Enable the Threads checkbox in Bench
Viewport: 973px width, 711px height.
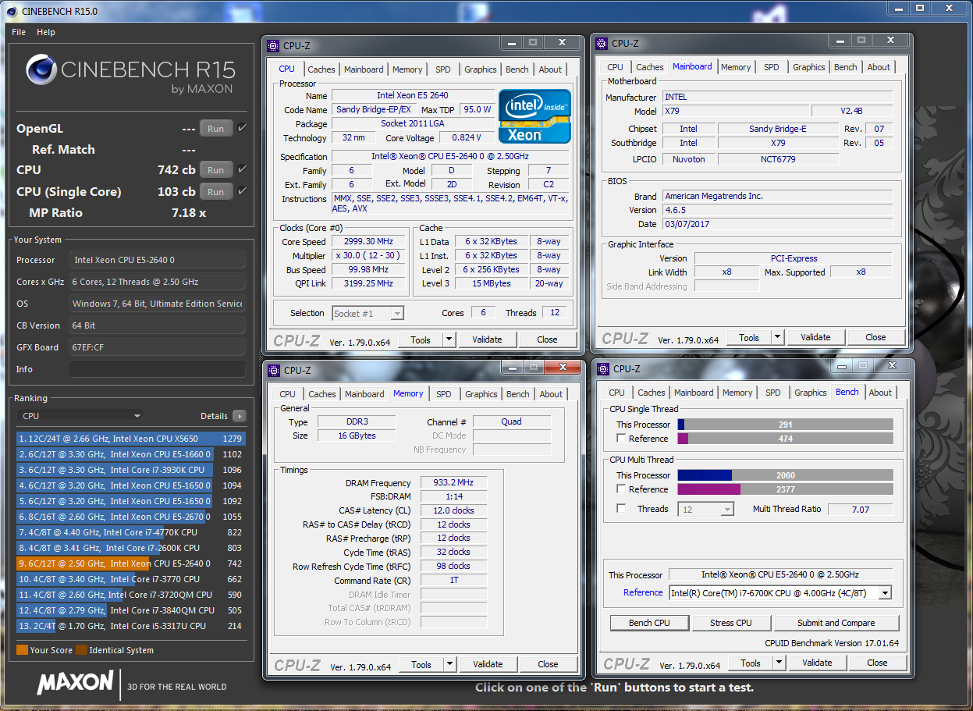[621, 509]
